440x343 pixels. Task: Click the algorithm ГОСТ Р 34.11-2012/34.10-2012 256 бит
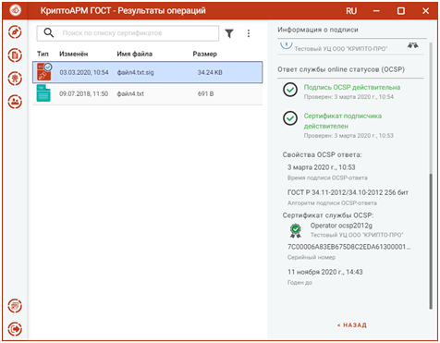click(348, 192)
